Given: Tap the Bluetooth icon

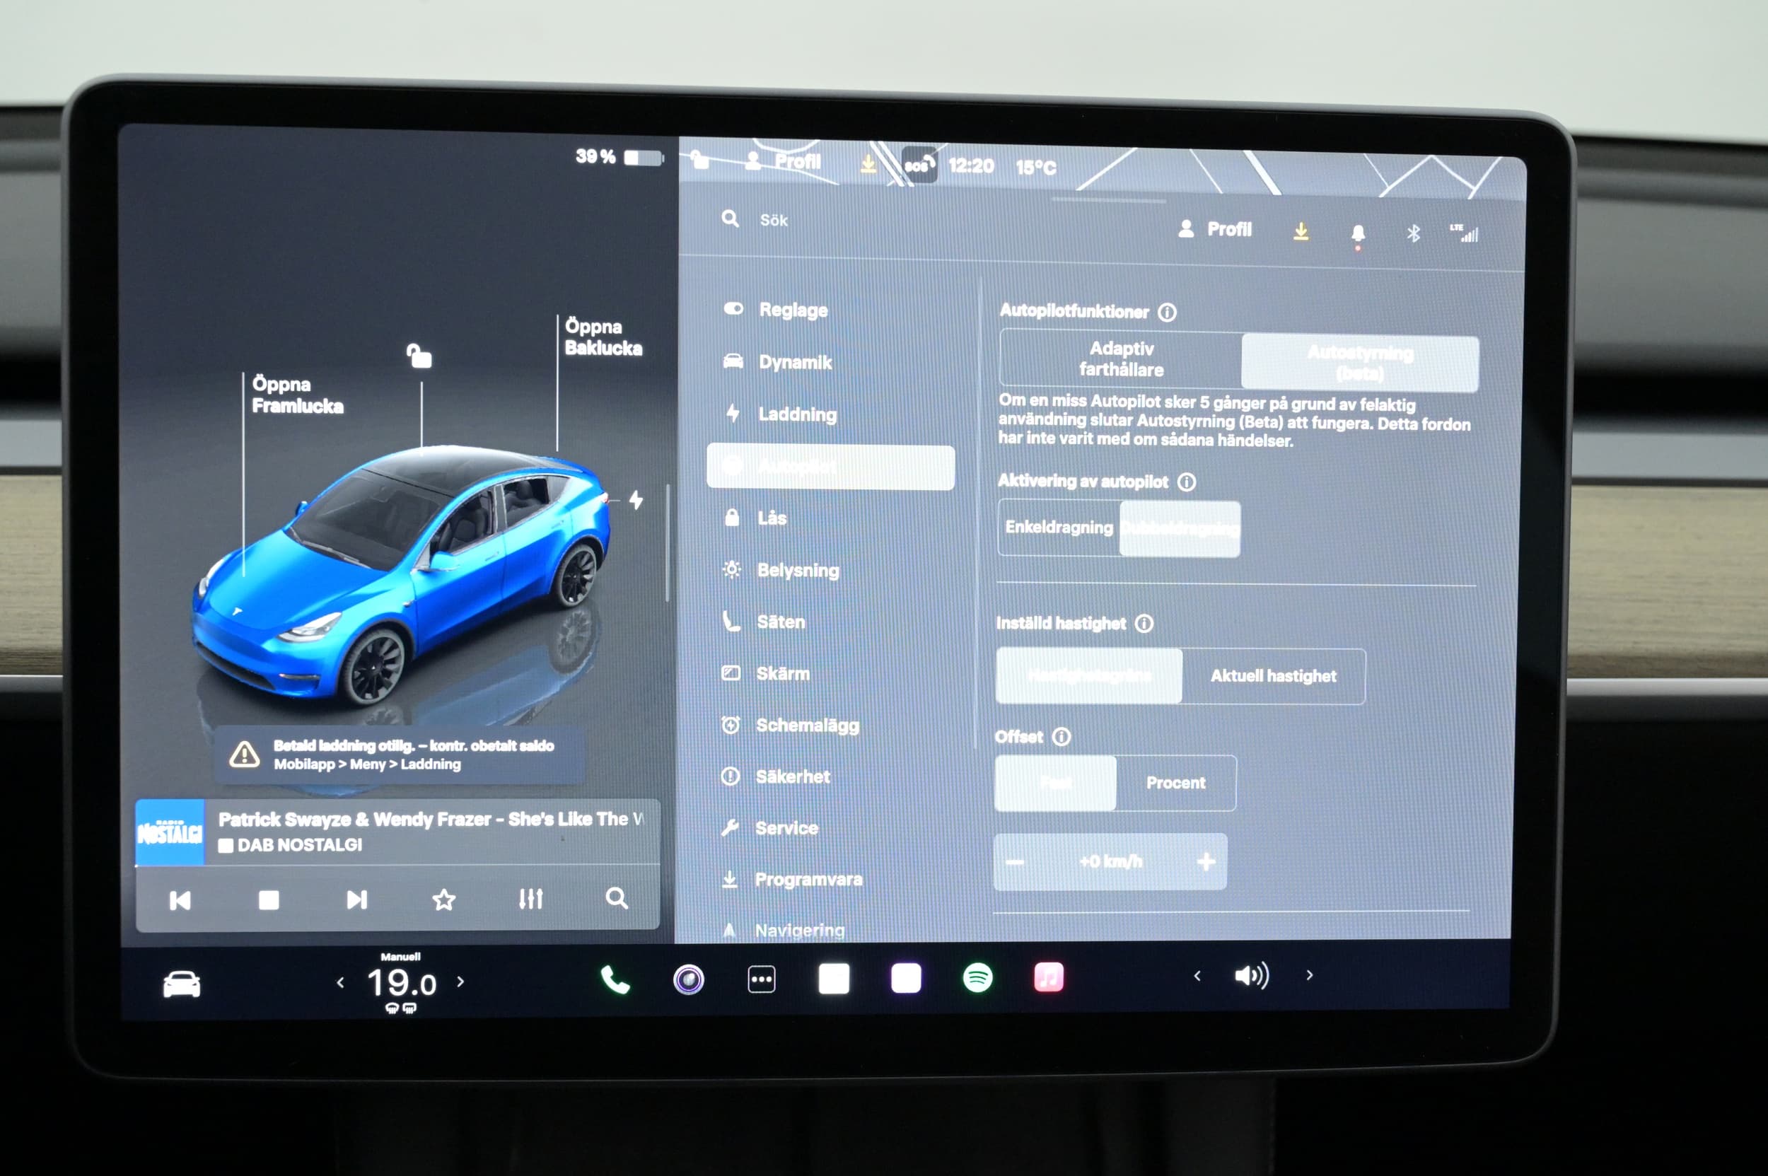Looking at the screenshot, I should coord(1413,233).
